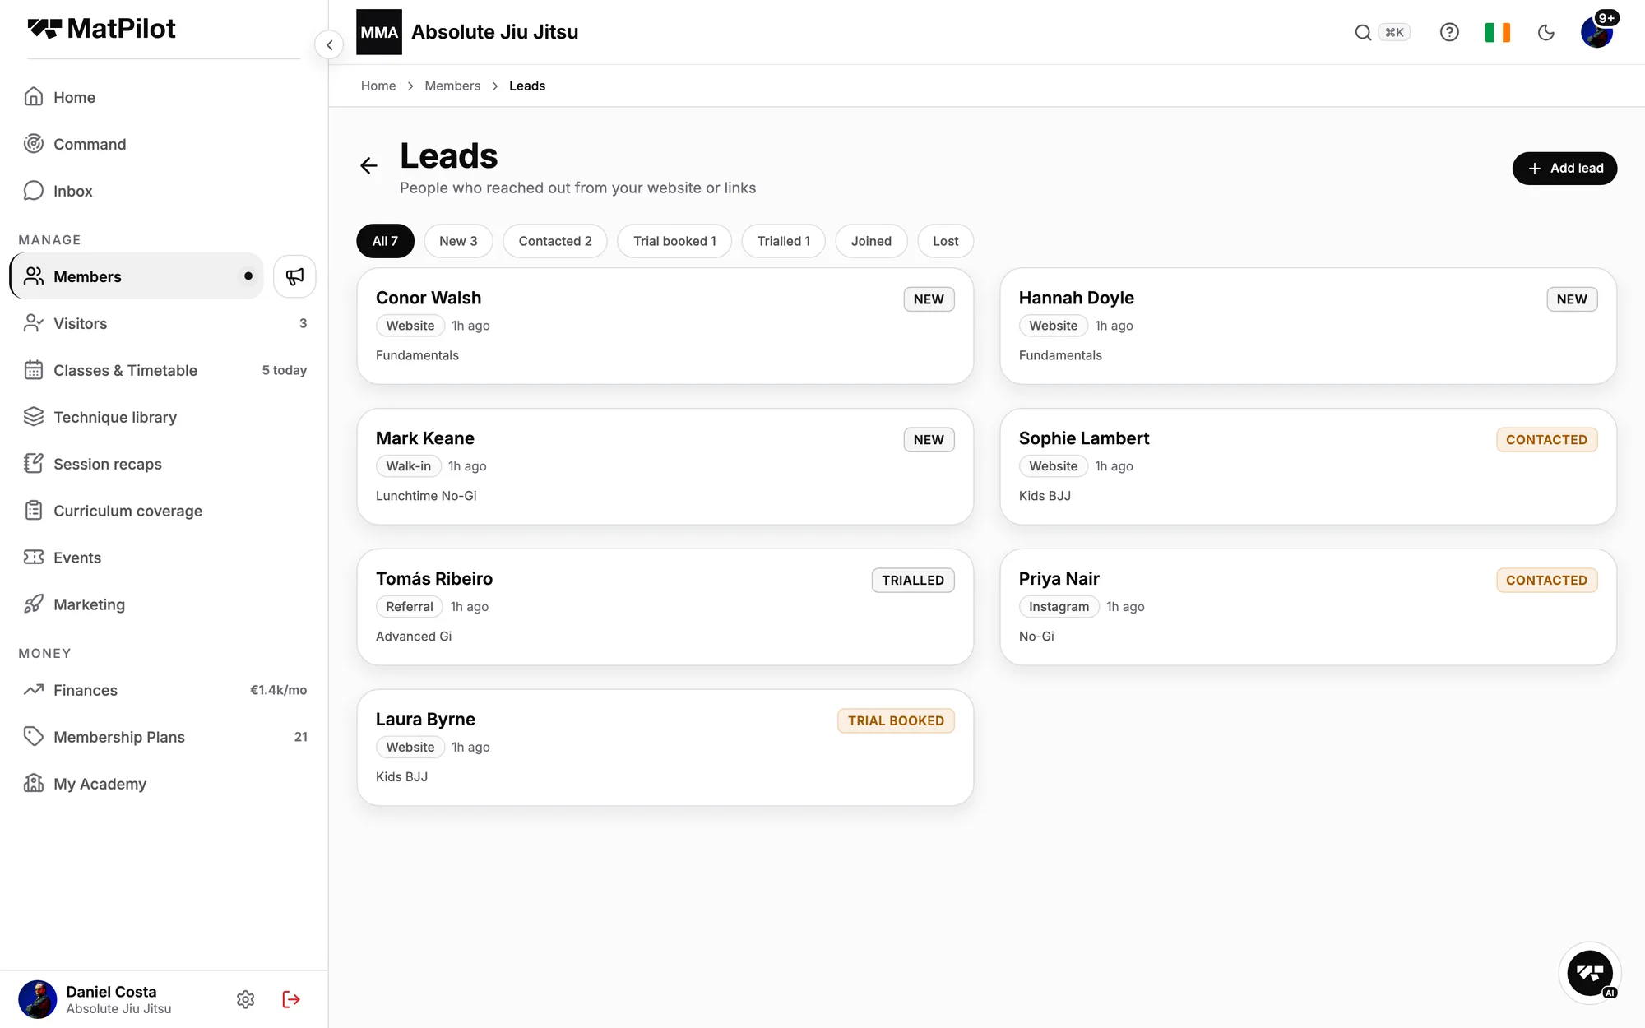
Task: Open the Home sidebar item
Action: pos(163,97)
